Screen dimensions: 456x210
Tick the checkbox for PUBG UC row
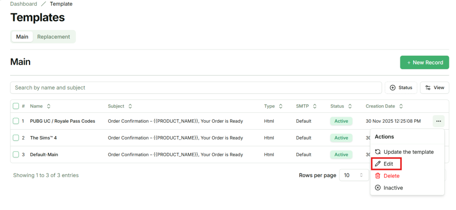(x=16, y=121)
